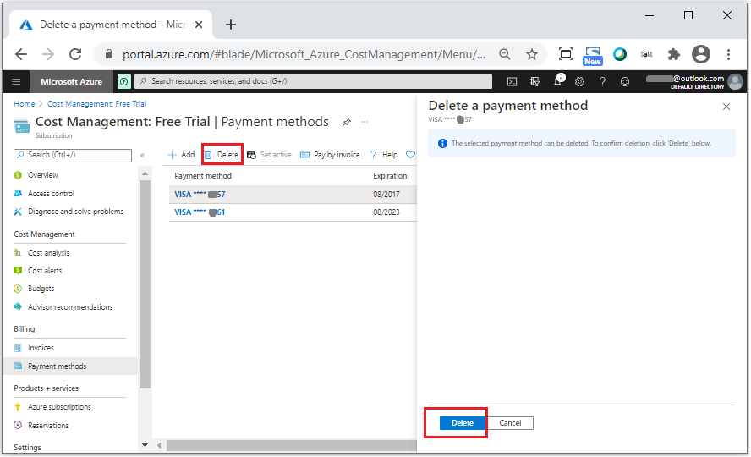Click the browser address bar URL
This screenshot has width=751, height=457.
point(304,55)
